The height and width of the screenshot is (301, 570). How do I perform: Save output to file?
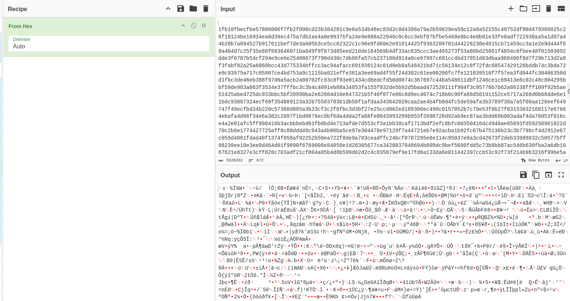coord(523,175)
